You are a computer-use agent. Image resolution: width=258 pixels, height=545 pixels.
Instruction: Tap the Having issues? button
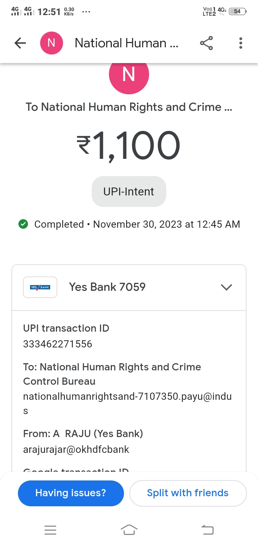click(x=71, y=493)
